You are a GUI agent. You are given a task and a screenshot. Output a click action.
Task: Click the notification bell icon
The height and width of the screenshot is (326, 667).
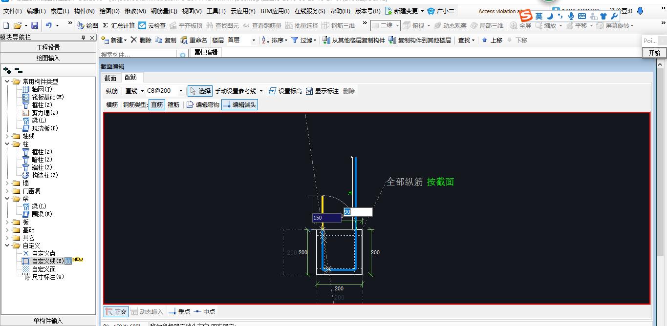coord(640,11)
